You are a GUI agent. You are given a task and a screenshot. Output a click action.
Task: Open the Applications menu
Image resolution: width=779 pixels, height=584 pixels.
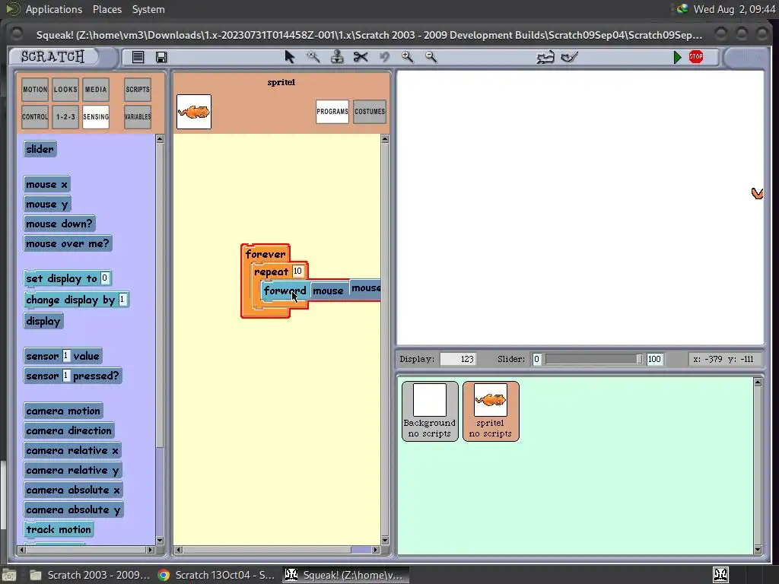click(x=54, y=9)
